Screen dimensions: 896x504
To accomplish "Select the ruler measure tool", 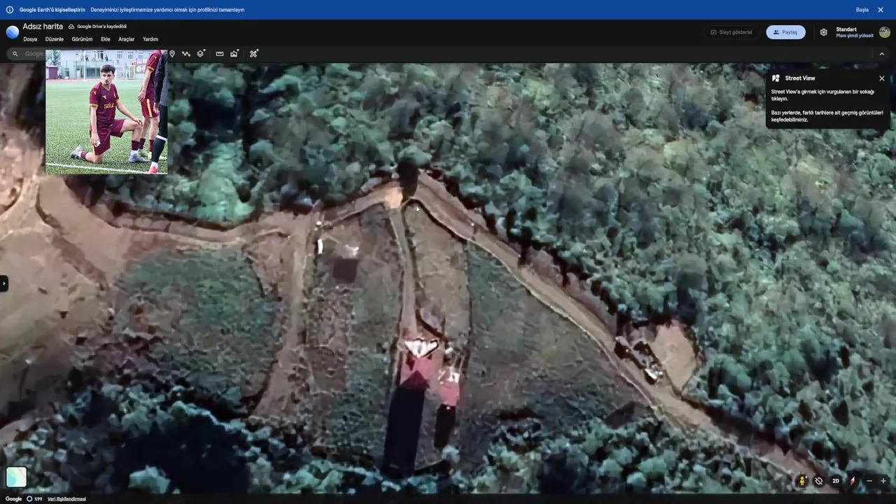I will [x=220, y=54].
